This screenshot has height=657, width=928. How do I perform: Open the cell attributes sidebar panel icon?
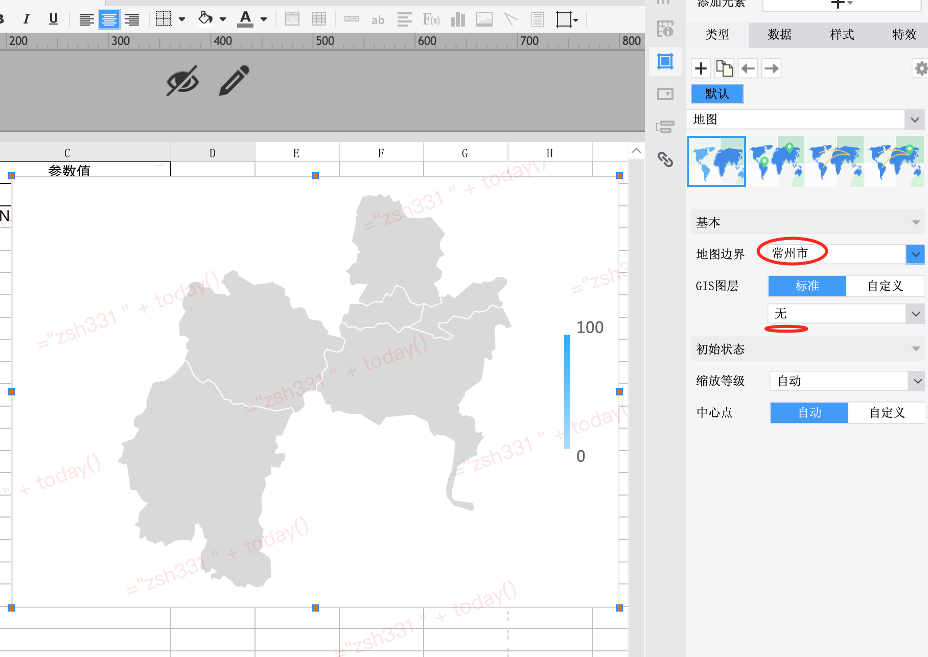tap(665, 29)
